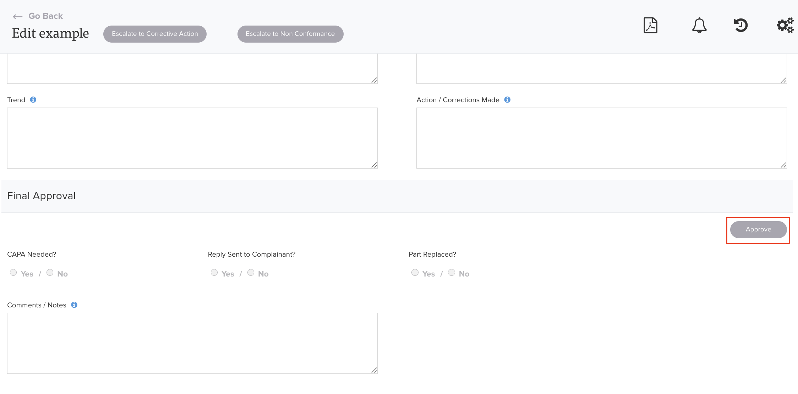Select No for Reply Sent to Complainant

251,273
